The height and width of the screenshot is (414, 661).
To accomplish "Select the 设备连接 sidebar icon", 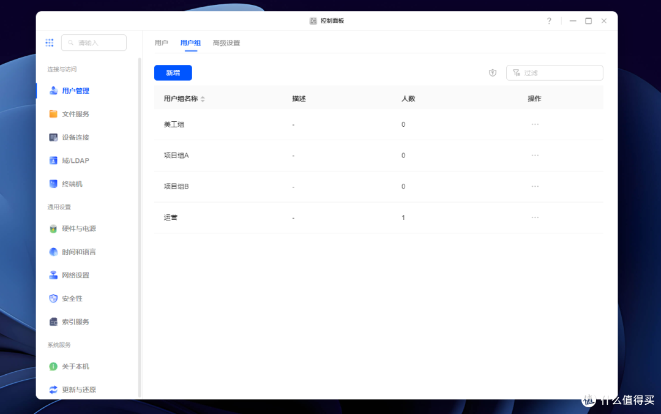I will pyautogui.click(x=53, y=137).
